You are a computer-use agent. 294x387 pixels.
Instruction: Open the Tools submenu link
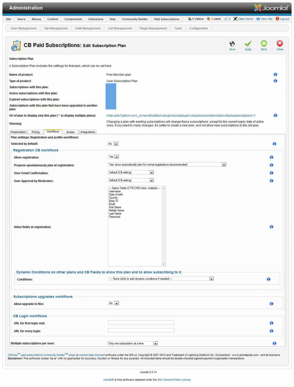(x=178, y=28)
